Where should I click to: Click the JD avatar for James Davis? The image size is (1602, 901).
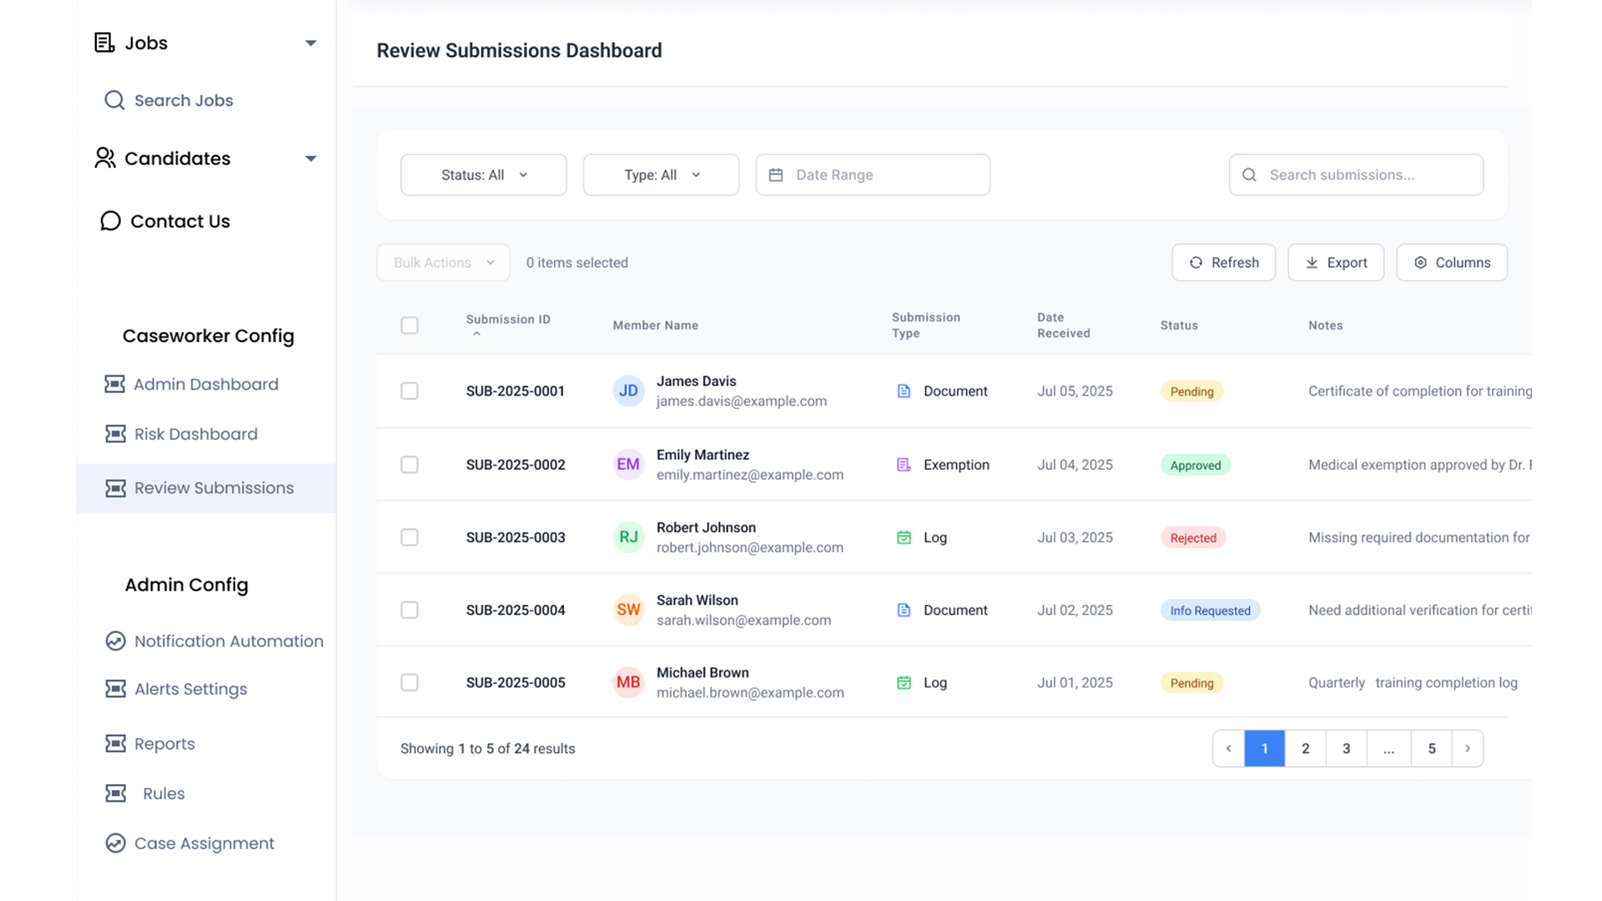[628, 390]
